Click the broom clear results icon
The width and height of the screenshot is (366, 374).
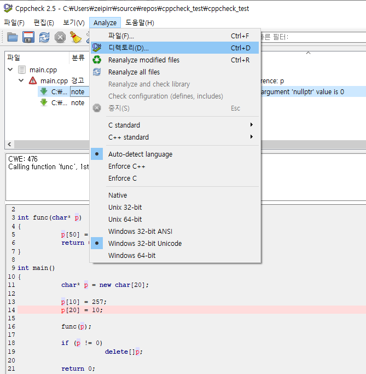76,37
